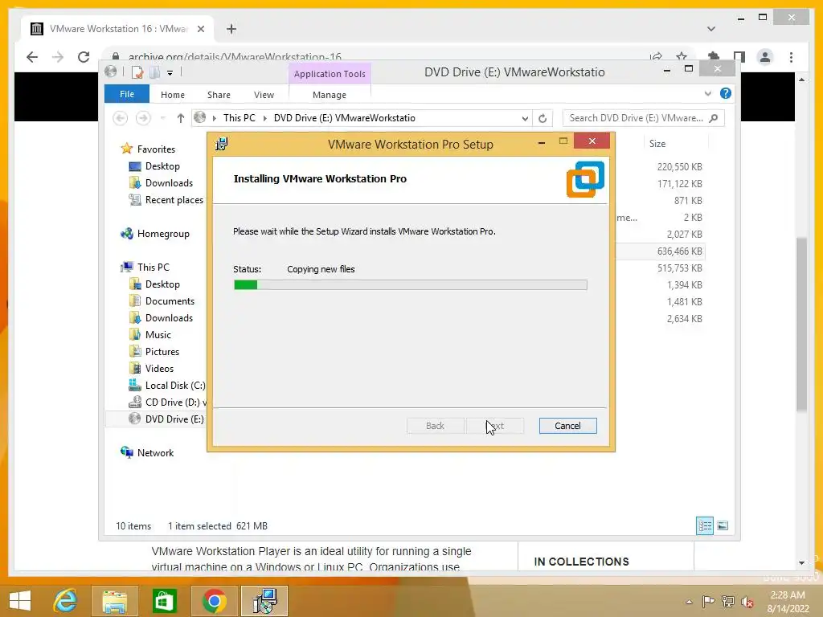Click the Properties icon in Quick Access toolbar
The width and height of the screenshot is (823, 617).
coord(137,72)
